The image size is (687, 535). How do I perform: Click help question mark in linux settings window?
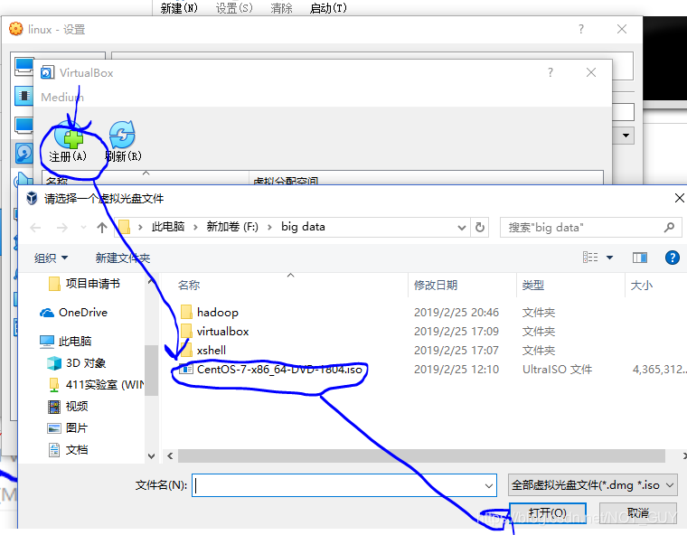point(581,29)
